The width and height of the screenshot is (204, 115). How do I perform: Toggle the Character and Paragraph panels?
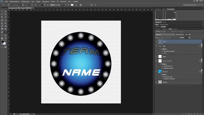click(81, 5)
